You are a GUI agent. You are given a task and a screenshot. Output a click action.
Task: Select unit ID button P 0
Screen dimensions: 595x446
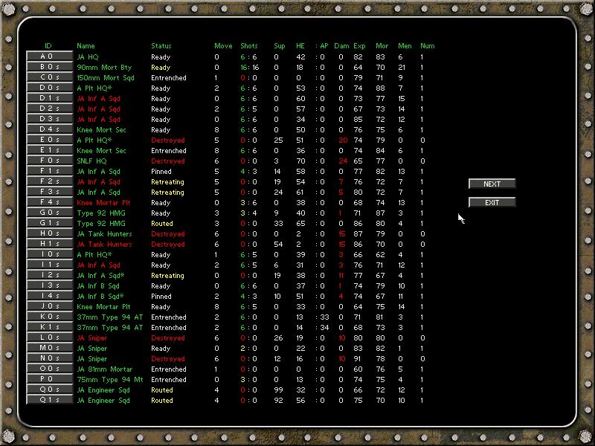(x=49, y=379)
